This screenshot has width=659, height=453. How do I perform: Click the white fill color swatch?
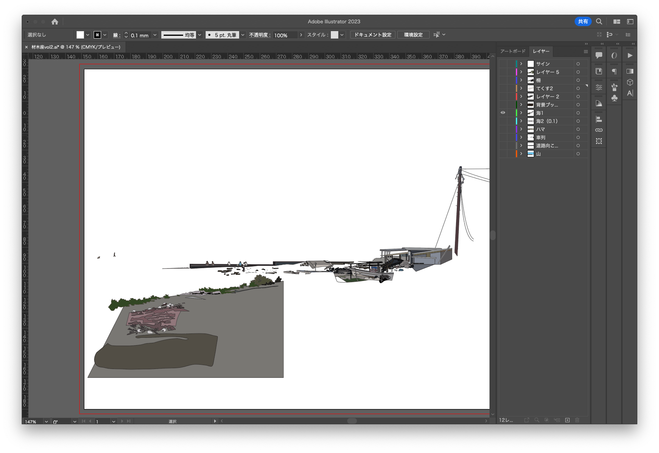click(x=80, y=35)
